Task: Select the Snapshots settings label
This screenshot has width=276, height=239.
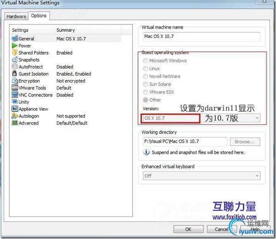Action: tap(29, 60)
